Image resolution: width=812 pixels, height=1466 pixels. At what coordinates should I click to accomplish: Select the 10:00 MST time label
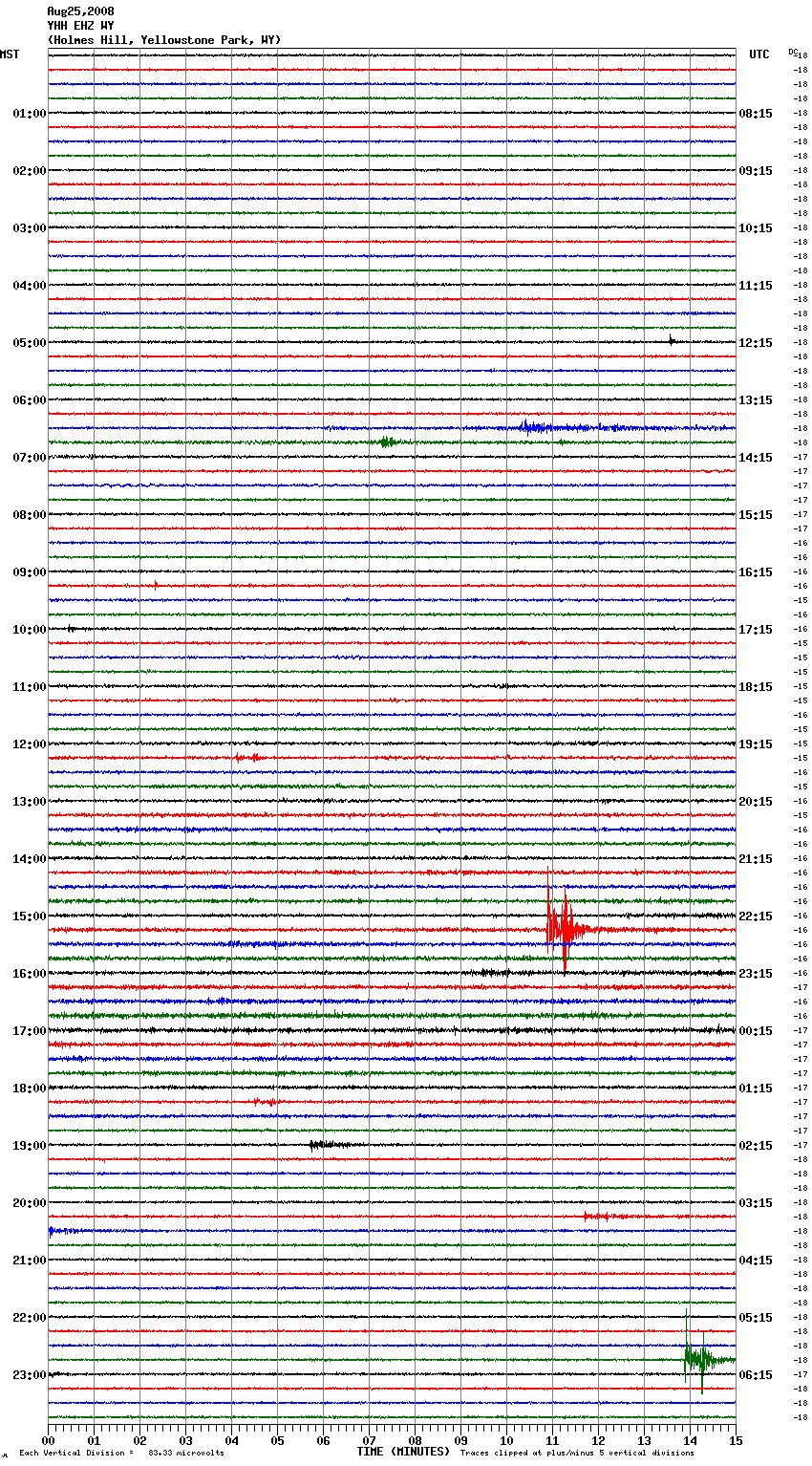[x=30, y=630]
